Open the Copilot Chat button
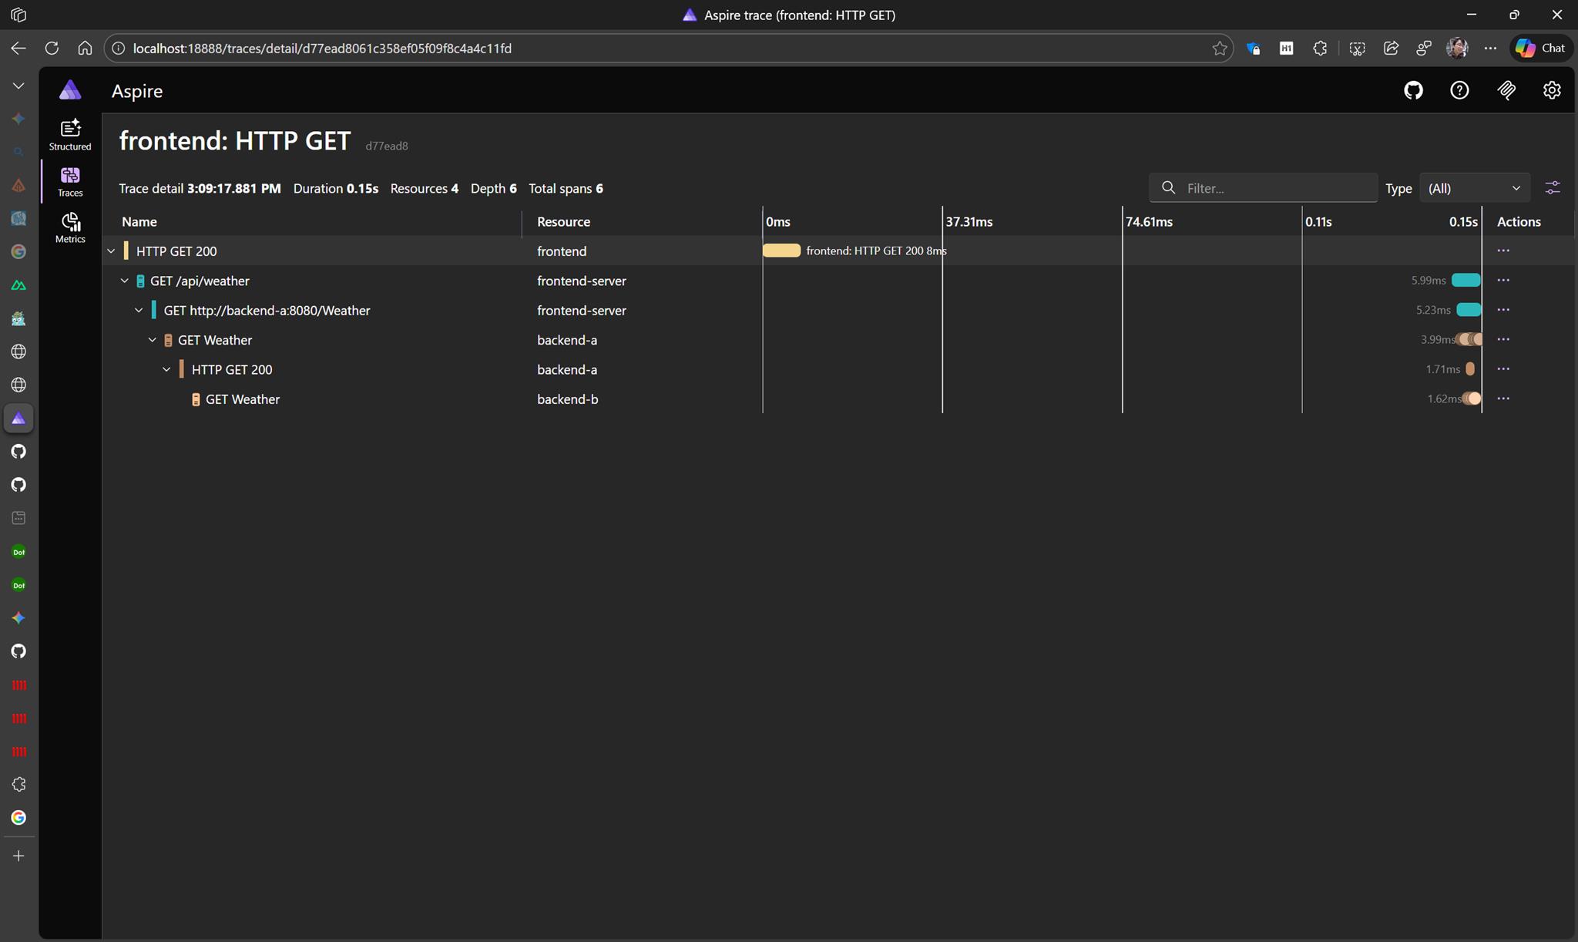 1540,48
